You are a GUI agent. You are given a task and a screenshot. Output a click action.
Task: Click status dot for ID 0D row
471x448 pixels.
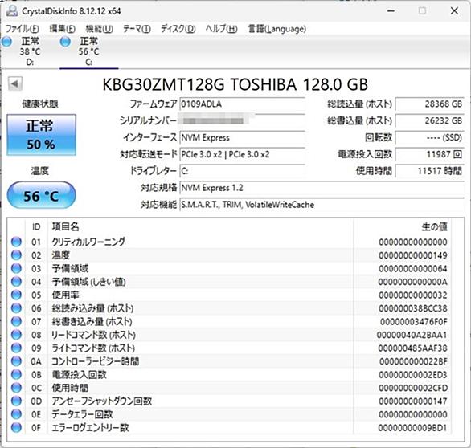[16, 401]
